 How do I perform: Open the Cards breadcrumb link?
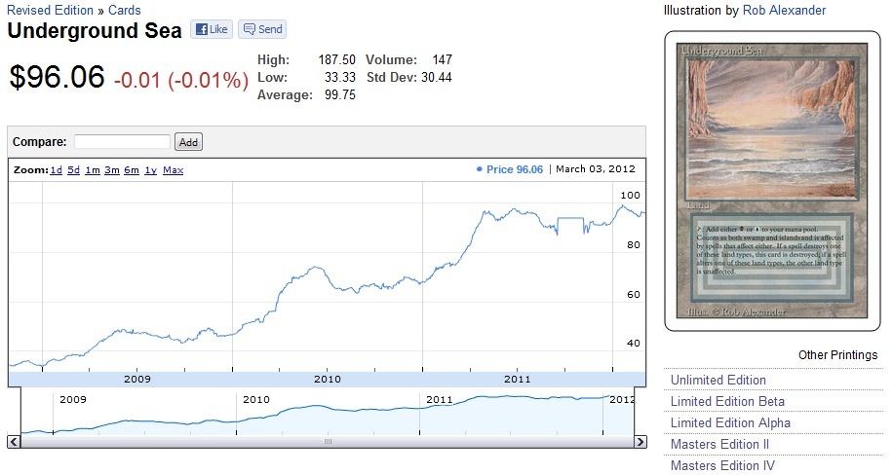coord(124,11)
